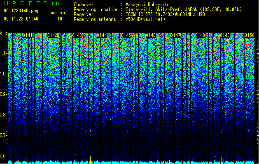
Task: Select the version number 1.00
Action: point(56,3)
